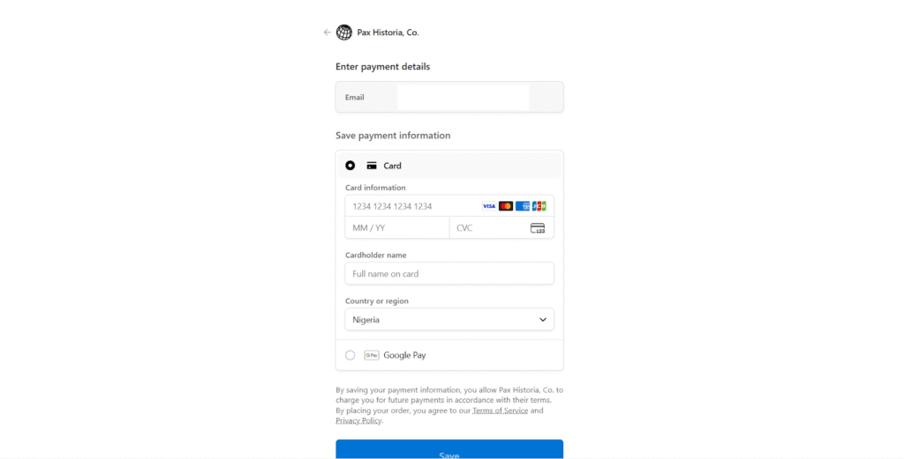Click the CVC card hint icon
904x459 pixels.
pos(538,228)
